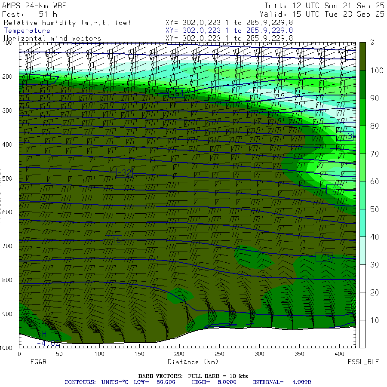Click the 200 km distance axis tick
This screenshot has width=387, height=387.
[179, 354]
